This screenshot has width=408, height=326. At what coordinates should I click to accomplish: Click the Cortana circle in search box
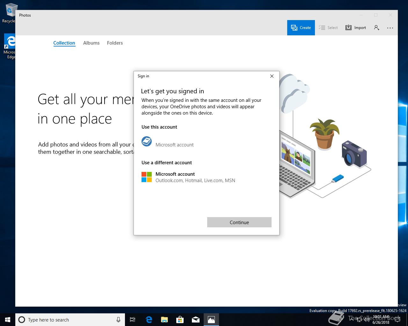tap(22, 320)
